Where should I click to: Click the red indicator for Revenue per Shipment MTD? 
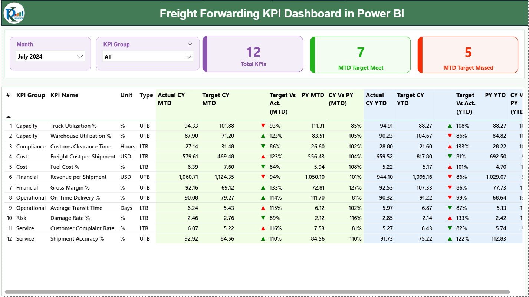click(263, 177)
